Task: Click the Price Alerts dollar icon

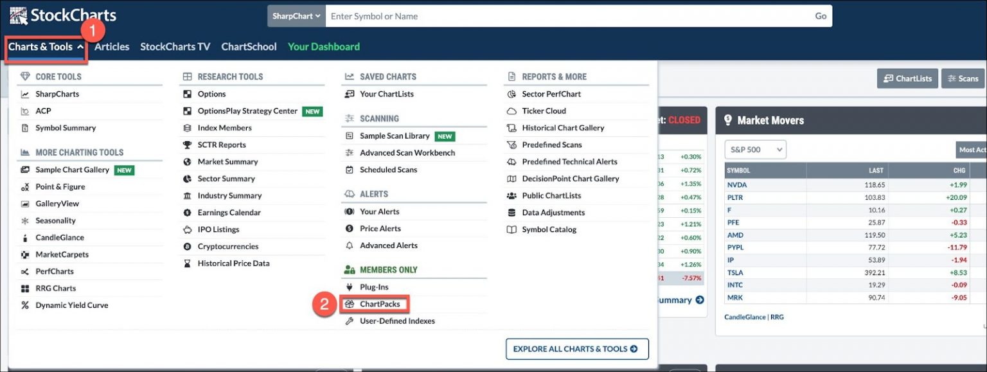Action: coord(350,229)
